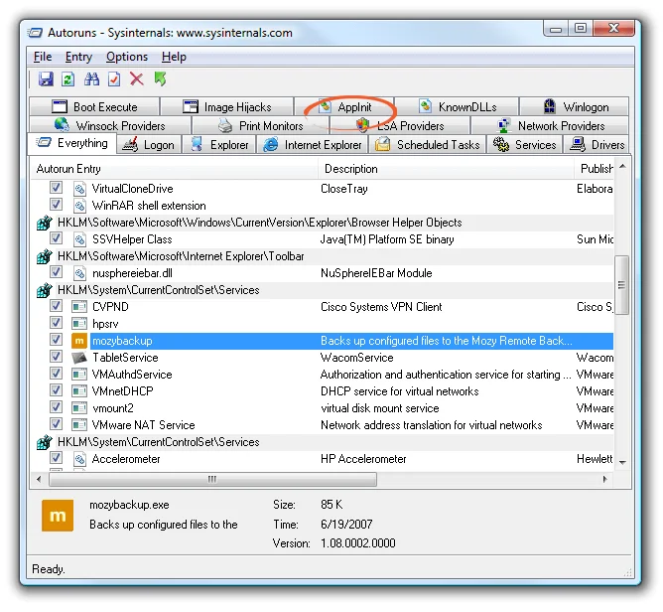The height and width of the screenshot is (612, 663).
Task: Click the vertical scrollbar thumb
Action: coord(621,285)
